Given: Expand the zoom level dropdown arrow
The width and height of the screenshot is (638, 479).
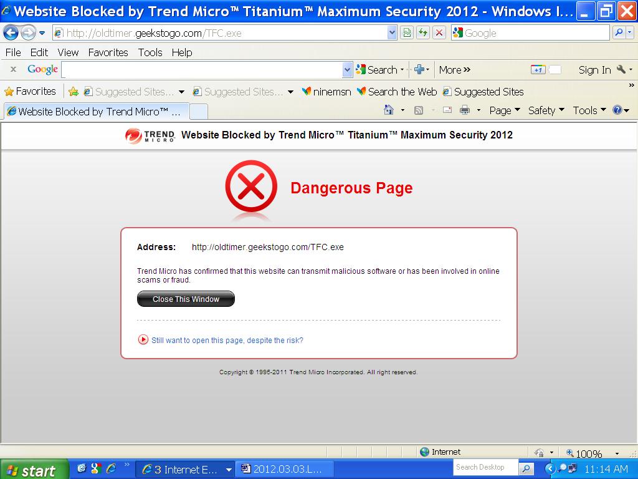Looking at the screenshot, I should pyautogui.click(x=617, y=453).
